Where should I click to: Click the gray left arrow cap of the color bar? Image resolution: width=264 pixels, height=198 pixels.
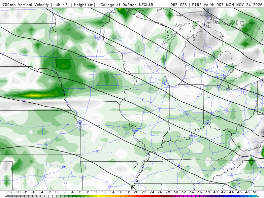6,196
